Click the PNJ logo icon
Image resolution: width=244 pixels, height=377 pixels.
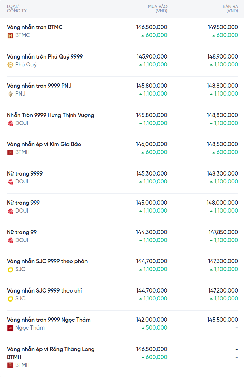pyautogui.click(x=10, y=94)
